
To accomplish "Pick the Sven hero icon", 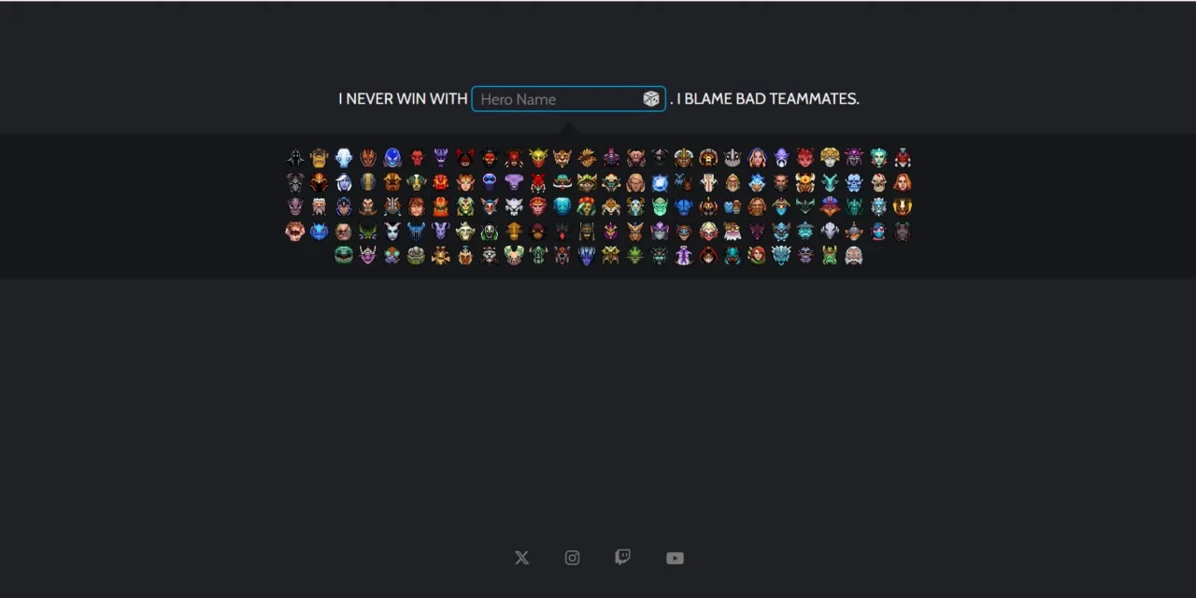I will click(830, 231).
